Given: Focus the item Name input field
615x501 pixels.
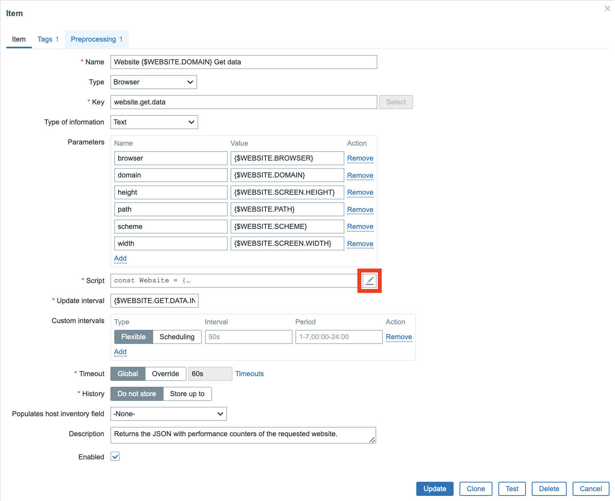Looking at the screenshot, I should click(x=243, y=62).
